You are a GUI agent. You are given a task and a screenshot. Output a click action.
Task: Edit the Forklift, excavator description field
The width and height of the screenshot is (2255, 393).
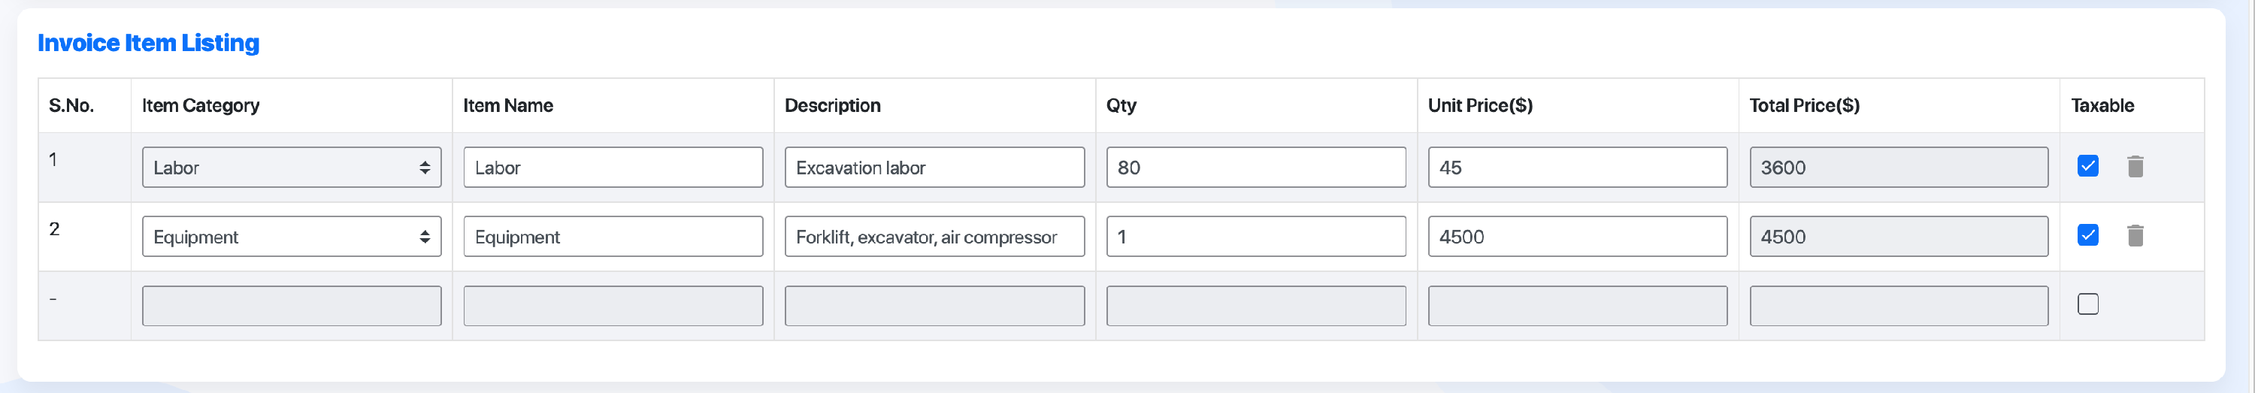934,236
